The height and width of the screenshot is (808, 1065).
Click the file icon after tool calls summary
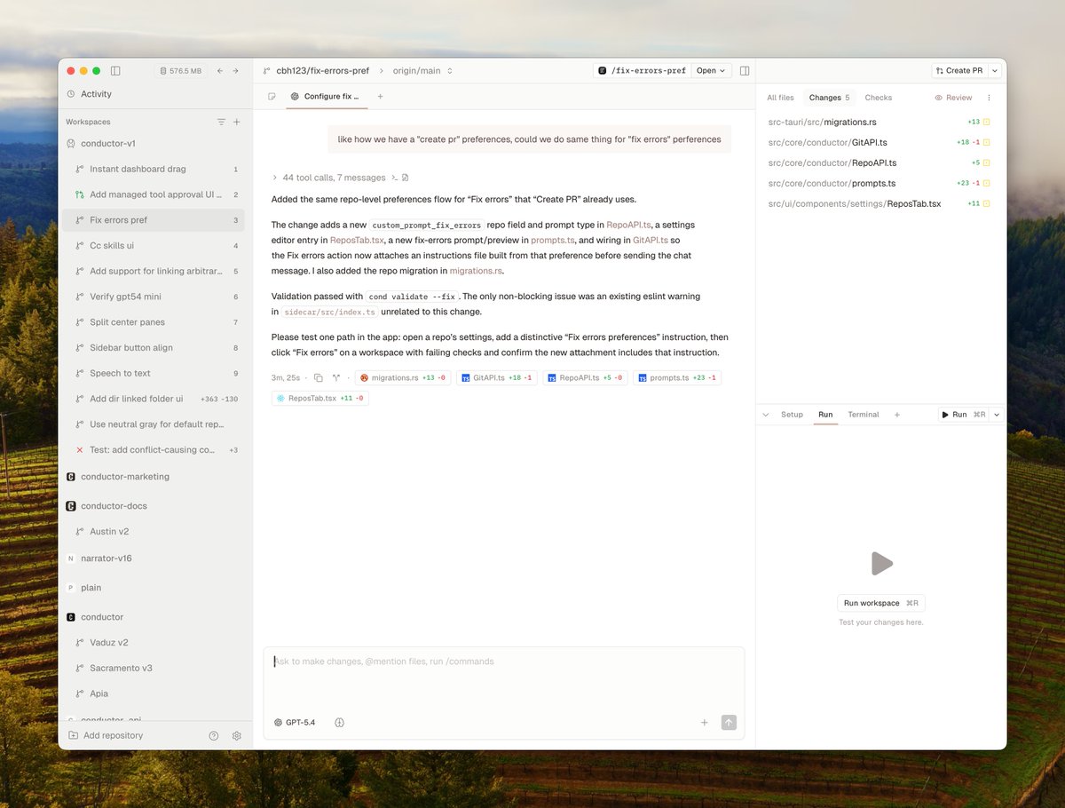pos(406,178)
